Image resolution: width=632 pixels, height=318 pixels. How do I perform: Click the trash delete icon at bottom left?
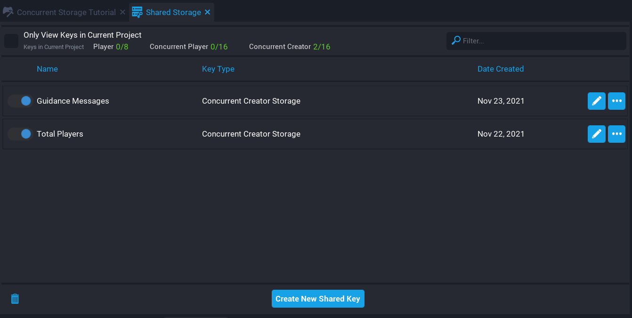[15, 299]
